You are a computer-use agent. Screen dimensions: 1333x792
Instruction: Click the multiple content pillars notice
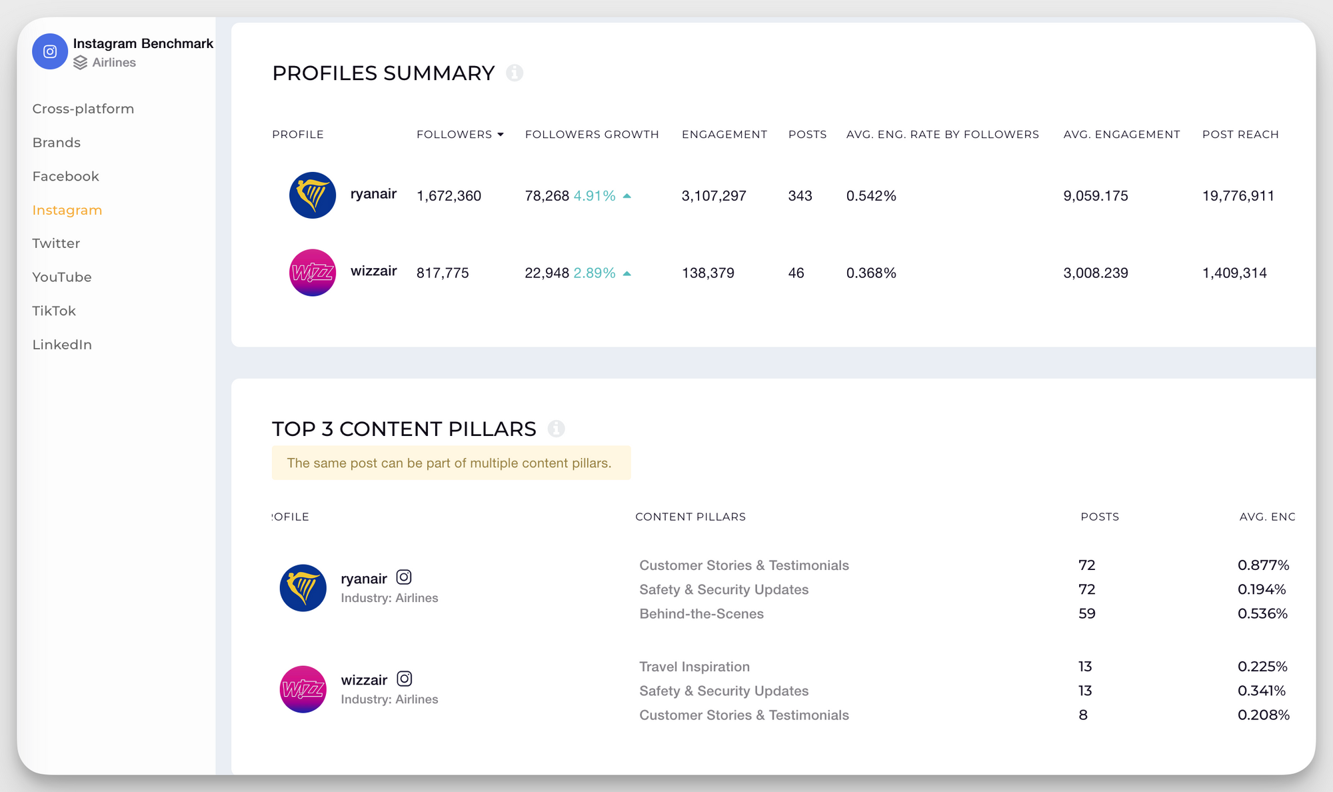(x=451, y=463)
